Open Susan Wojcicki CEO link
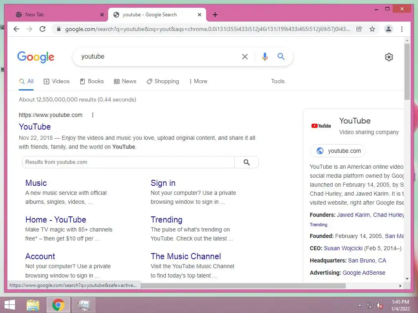The height and width of the screenshot is (313, 418). pos(343,248)
